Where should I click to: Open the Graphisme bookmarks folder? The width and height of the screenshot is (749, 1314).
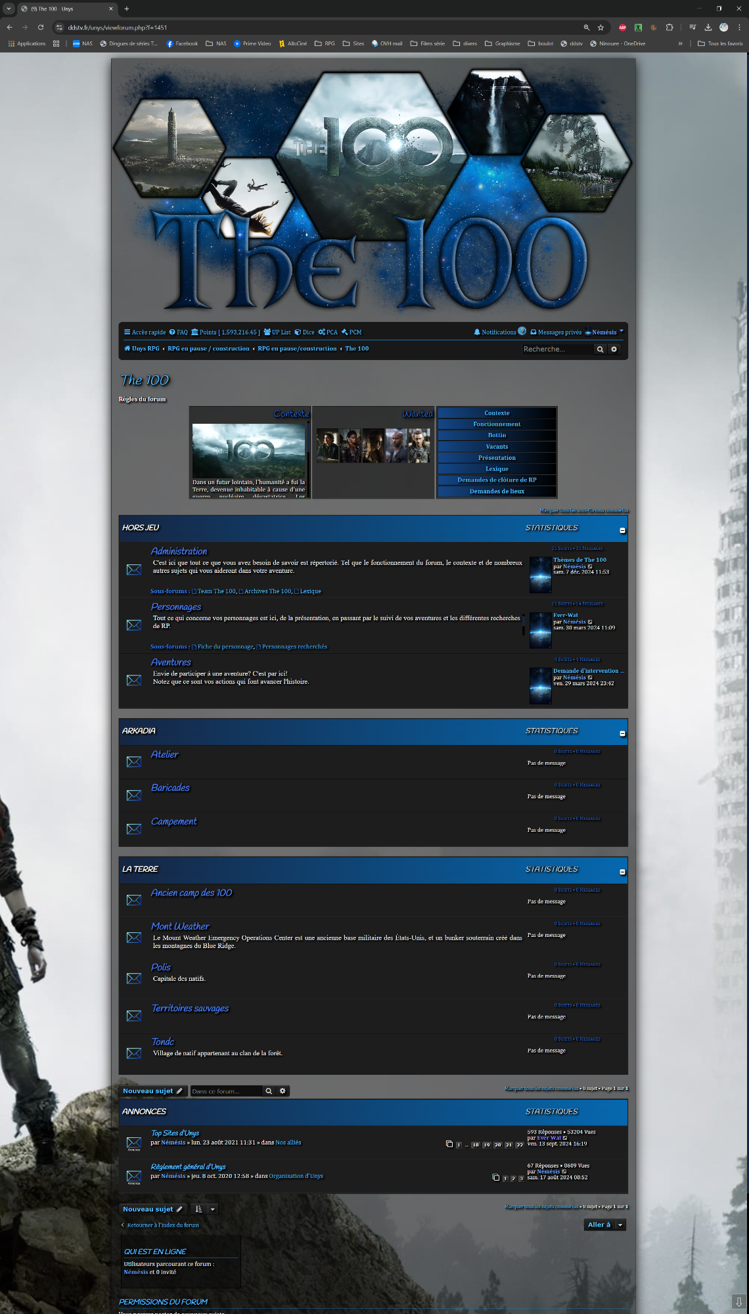coord(503,43)
